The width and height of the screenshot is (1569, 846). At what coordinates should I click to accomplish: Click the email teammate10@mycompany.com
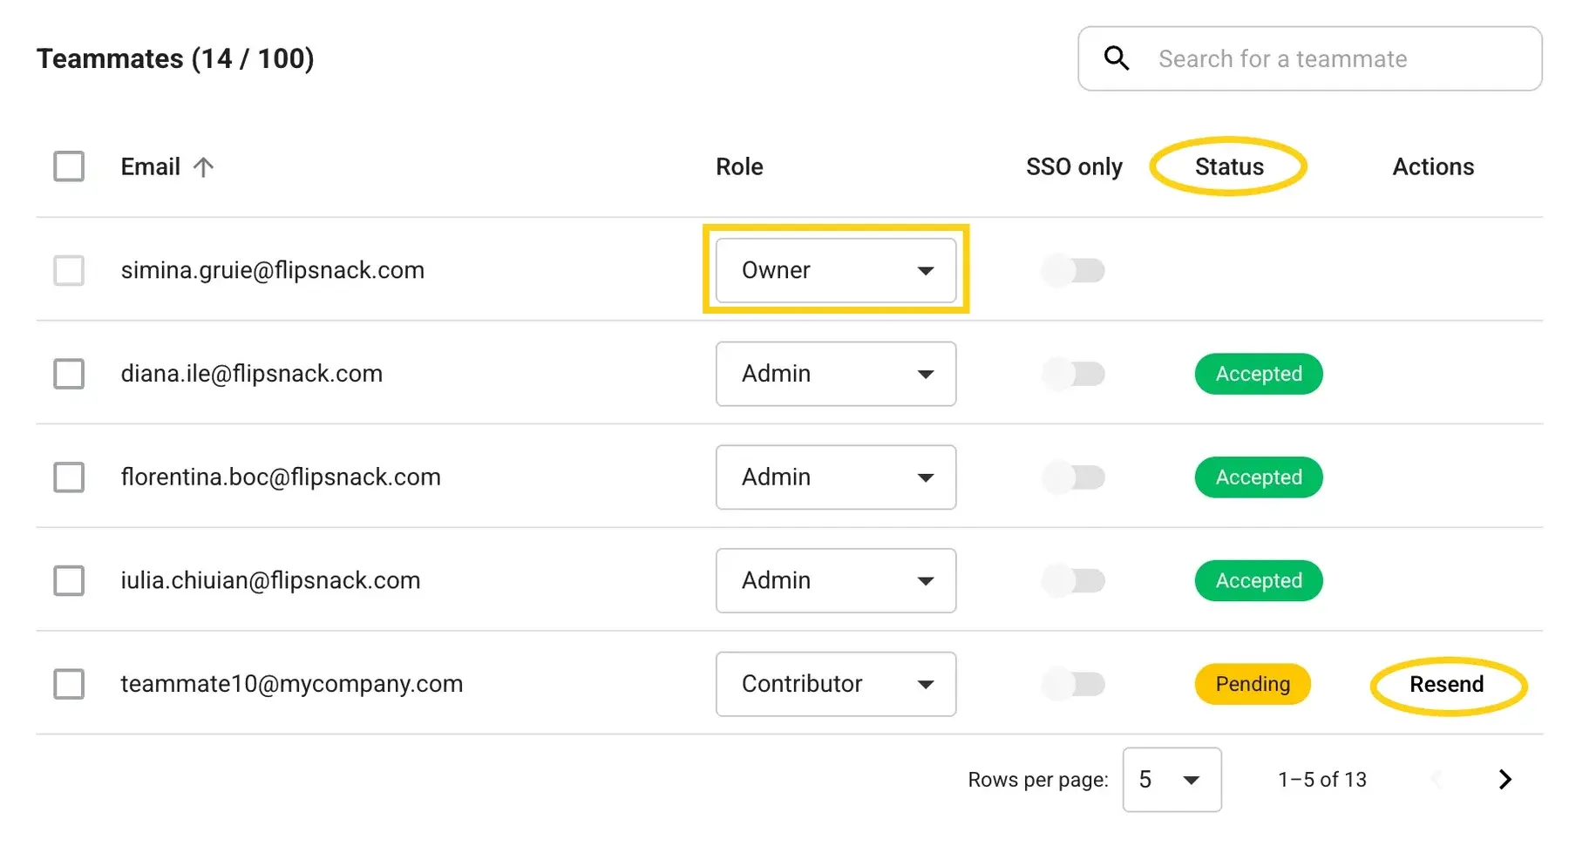[291, 684]
